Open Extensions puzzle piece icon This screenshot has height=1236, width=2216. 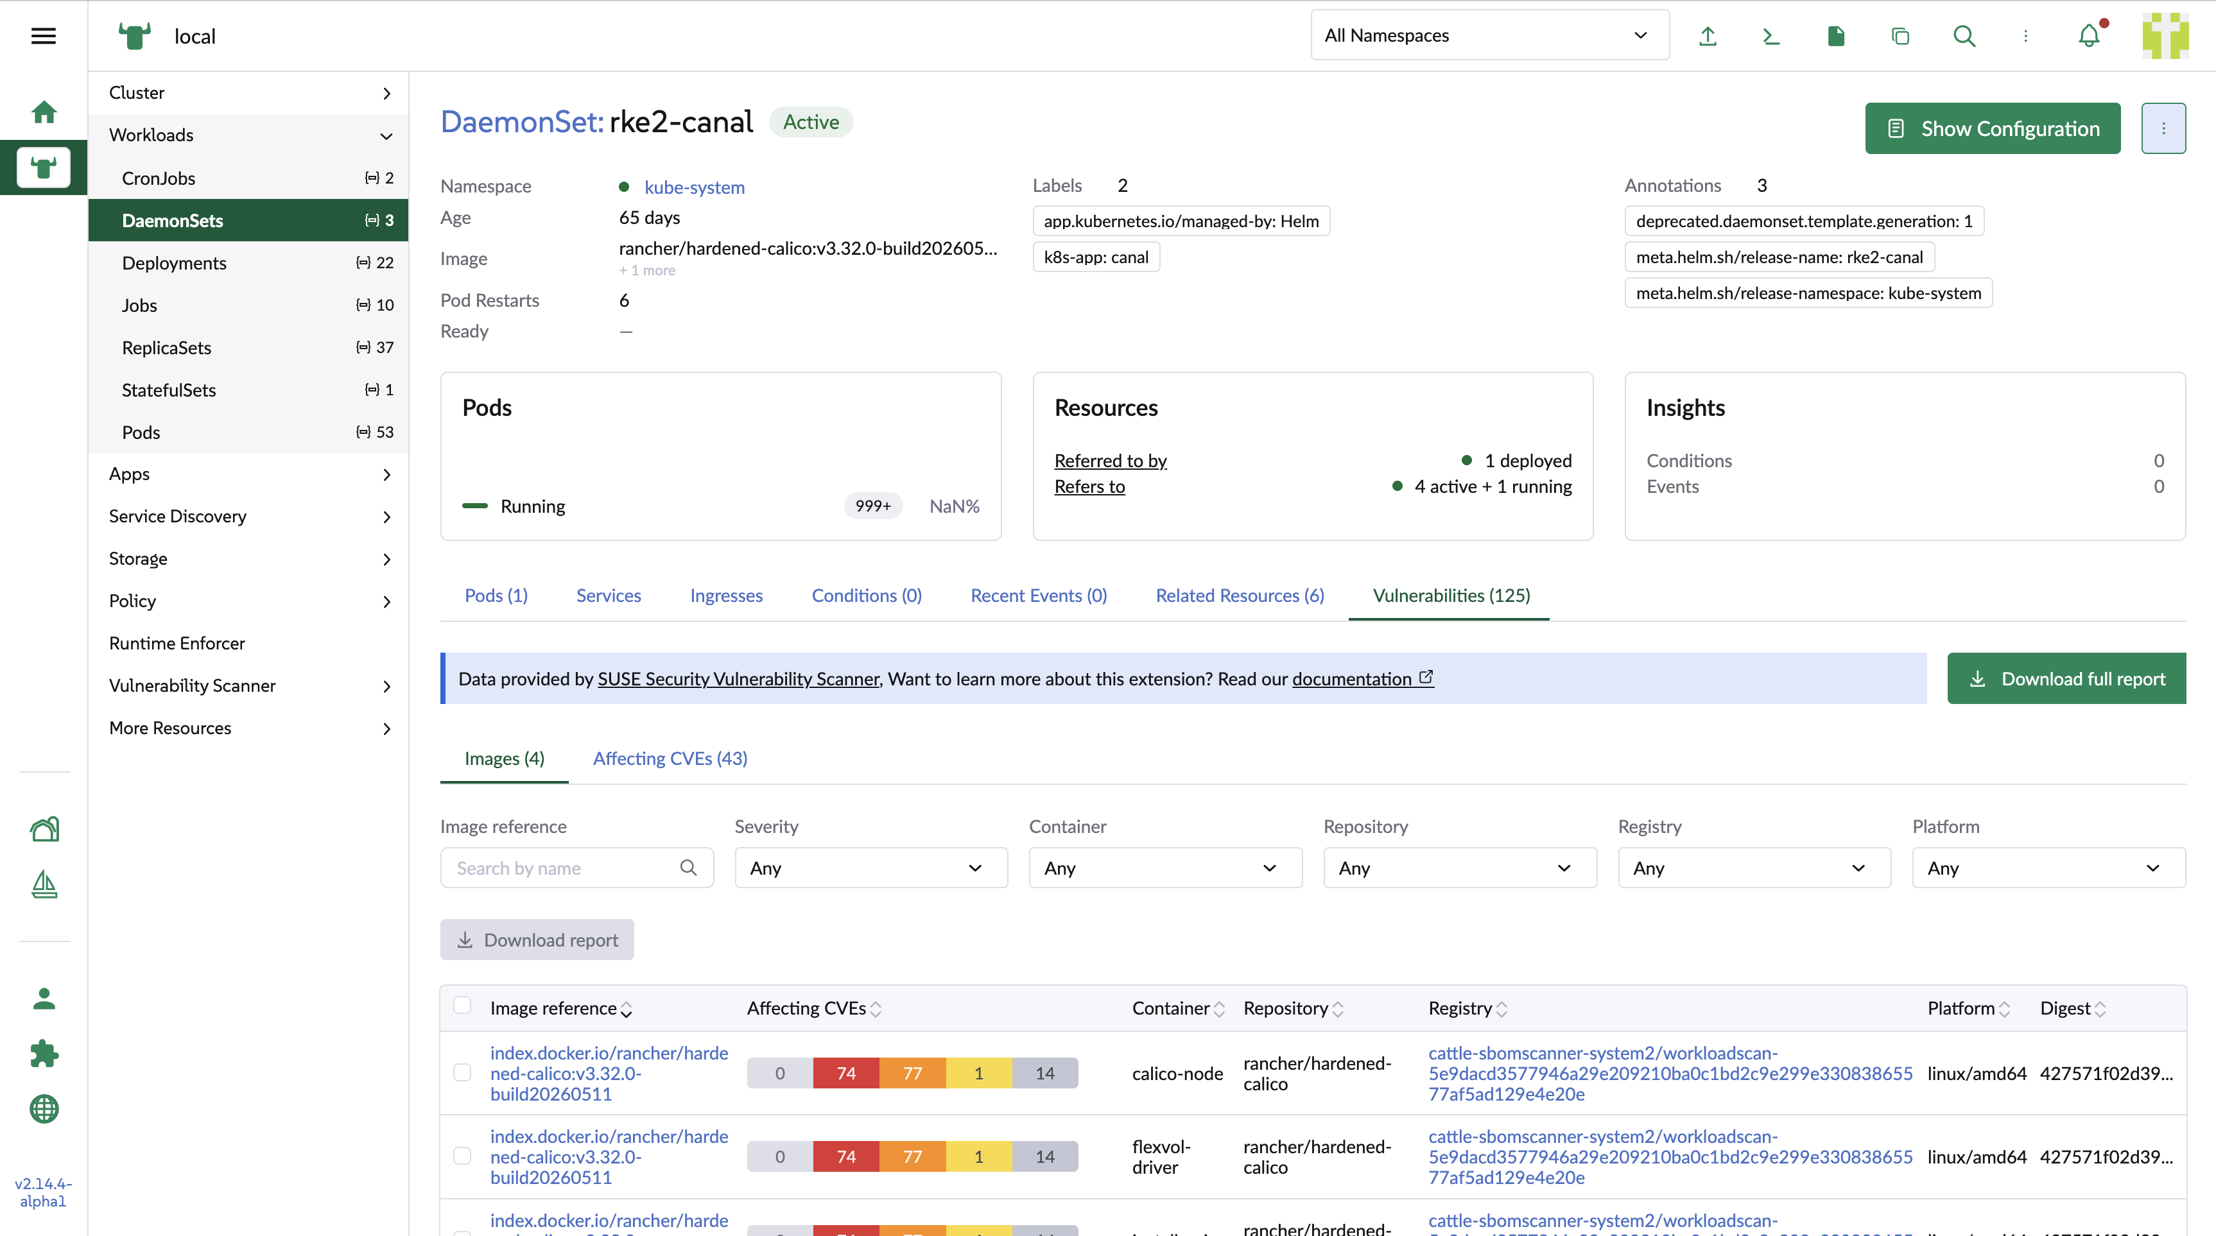coord(44,1054)
